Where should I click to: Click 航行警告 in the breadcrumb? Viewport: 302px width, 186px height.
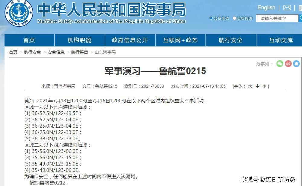(80, 52)
